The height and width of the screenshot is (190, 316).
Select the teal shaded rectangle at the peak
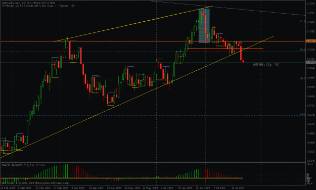204,26
